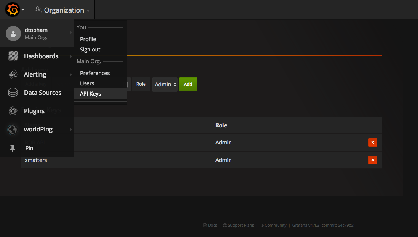Viewport: 418px width, 237px height.
Task: Click the Pin pushpin icon
Action: pos(12,148)
